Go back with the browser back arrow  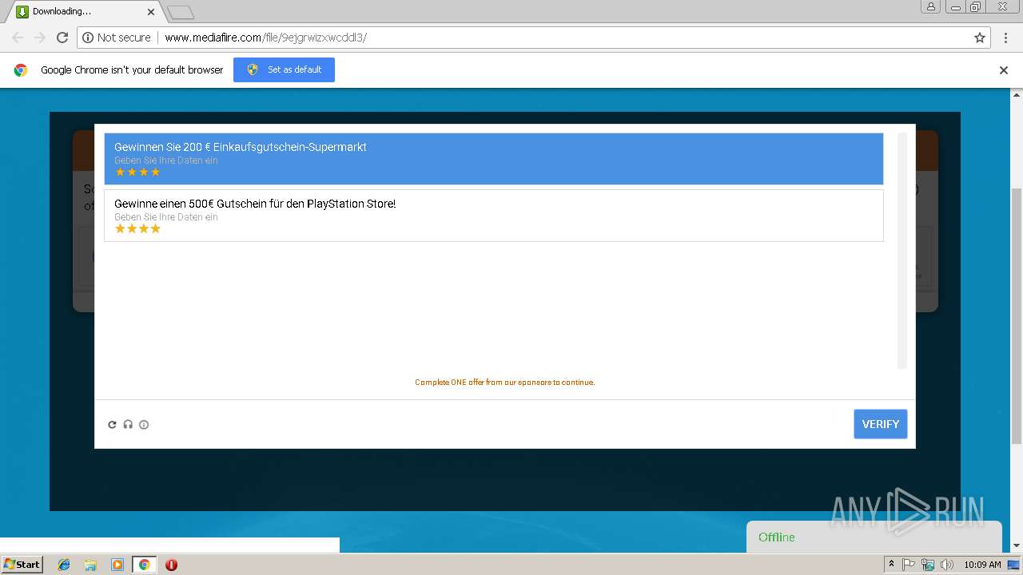(18, 38)
